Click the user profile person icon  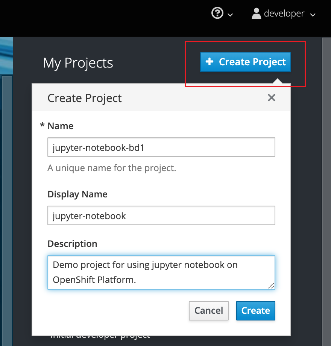point(257,13)
